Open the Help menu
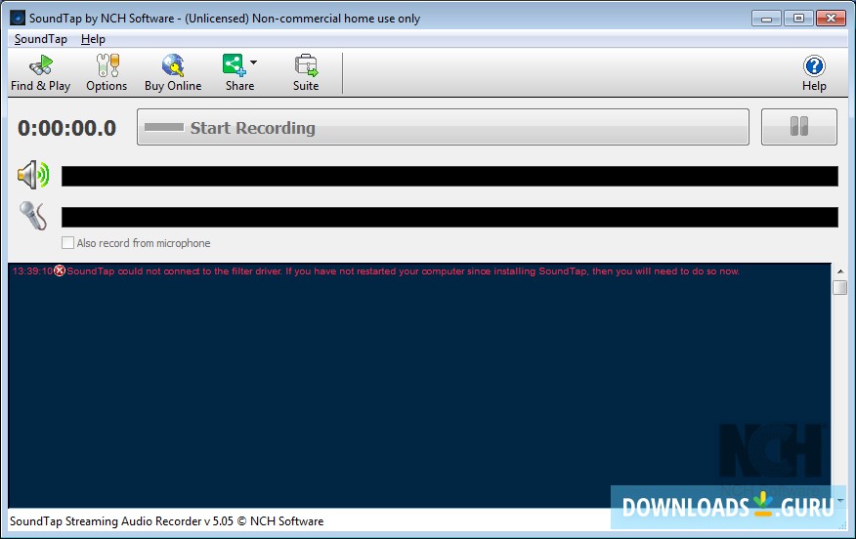This screenshot has height=539, width=856. pos(93,39)
